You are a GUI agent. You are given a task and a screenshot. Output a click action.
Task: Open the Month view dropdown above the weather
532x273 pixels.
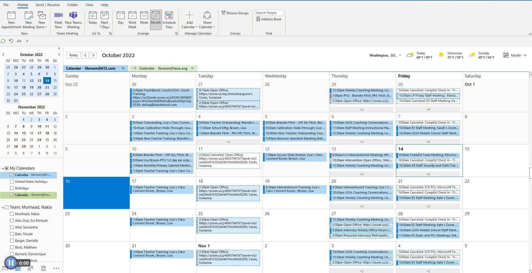[x=516, y=55]
